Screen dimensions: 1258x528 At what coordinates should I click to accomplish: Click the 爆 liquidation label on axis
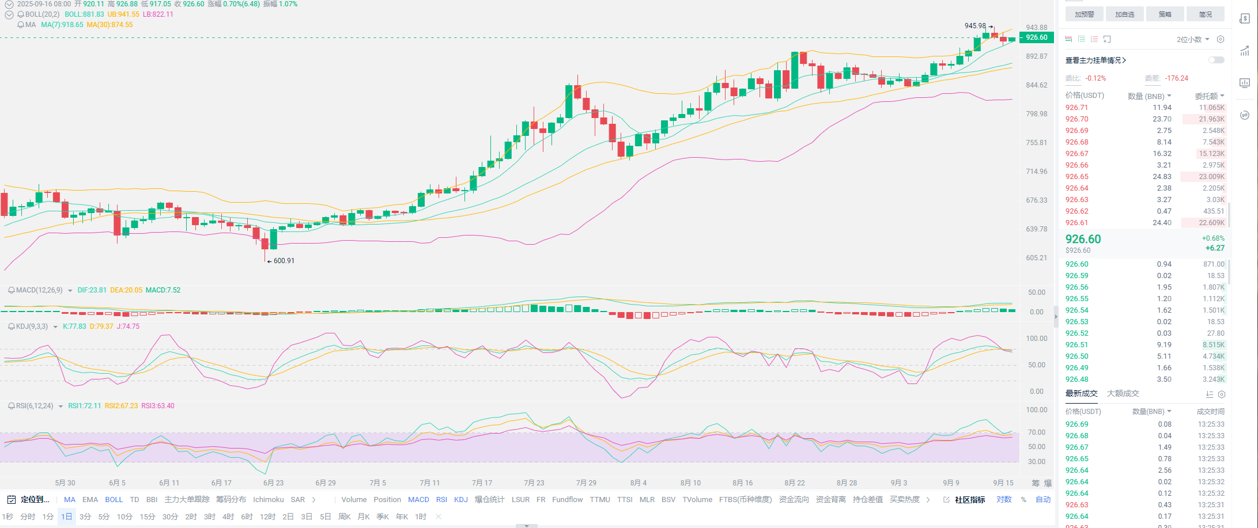pyautogui.click(x=1048, y=483)
